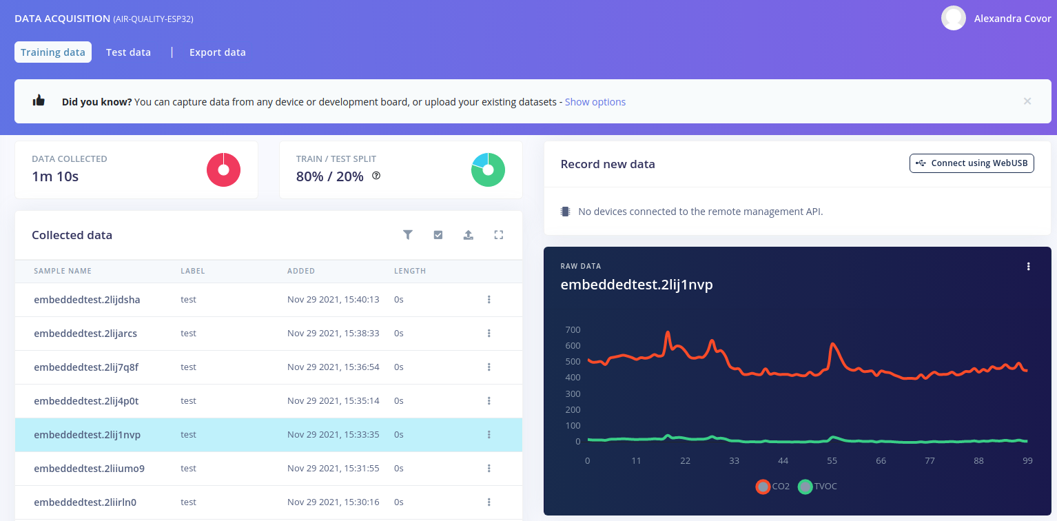Image resolution: width=1057 pixels, height=521 pixels.
Task: Select sample embeddedtest.2liiumo9 row
Action: (x=89, y=469)
